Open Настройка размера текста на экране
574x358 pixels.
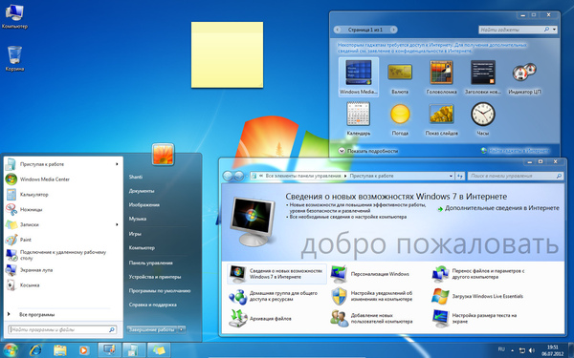click(x=475, y=318)
